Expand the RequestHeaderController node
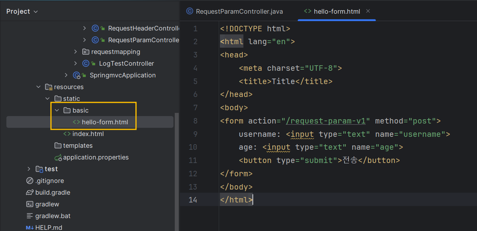The width and height of the screenshot is (477, 231). click(85, 28)
